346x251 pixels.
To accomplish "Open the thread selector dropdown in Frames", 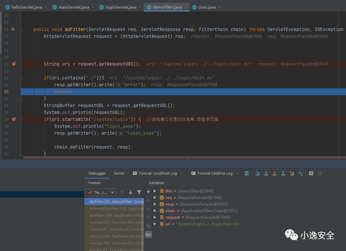I will 100,192.
